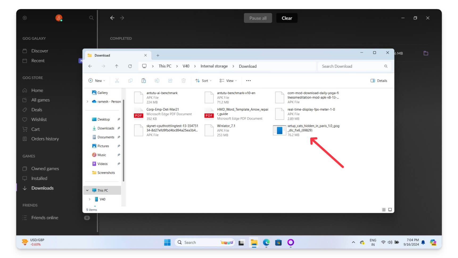Click the Search Download input field

click(x=354, y=66)
